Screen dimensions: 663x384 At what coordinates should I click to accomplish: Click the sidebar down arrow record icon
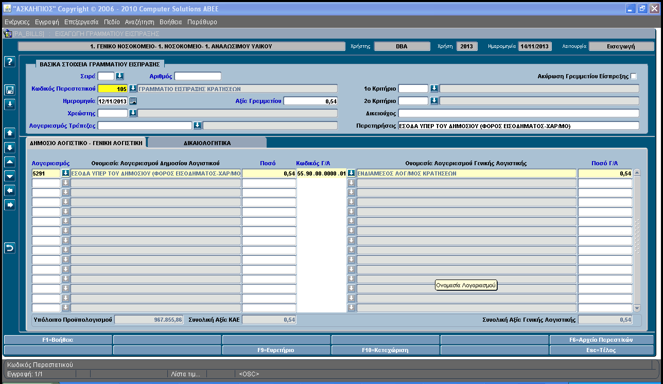click(x=9, y=147)
